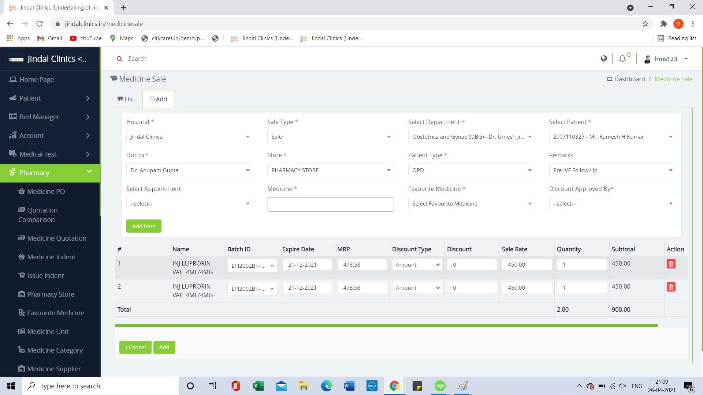Click the Add Item button
The height and width of the screenshot is (395, 703).
[144, 226]
